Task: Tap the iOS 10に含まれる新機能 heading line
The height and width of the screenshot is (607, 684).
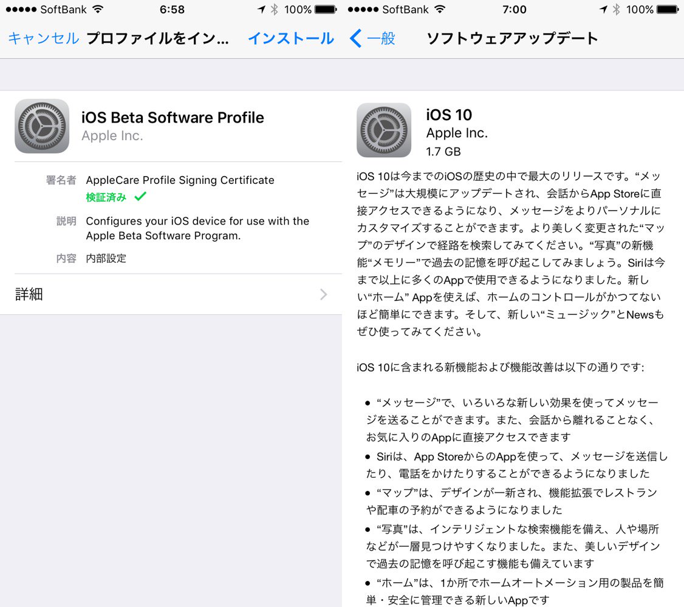Action: (501, 367)
